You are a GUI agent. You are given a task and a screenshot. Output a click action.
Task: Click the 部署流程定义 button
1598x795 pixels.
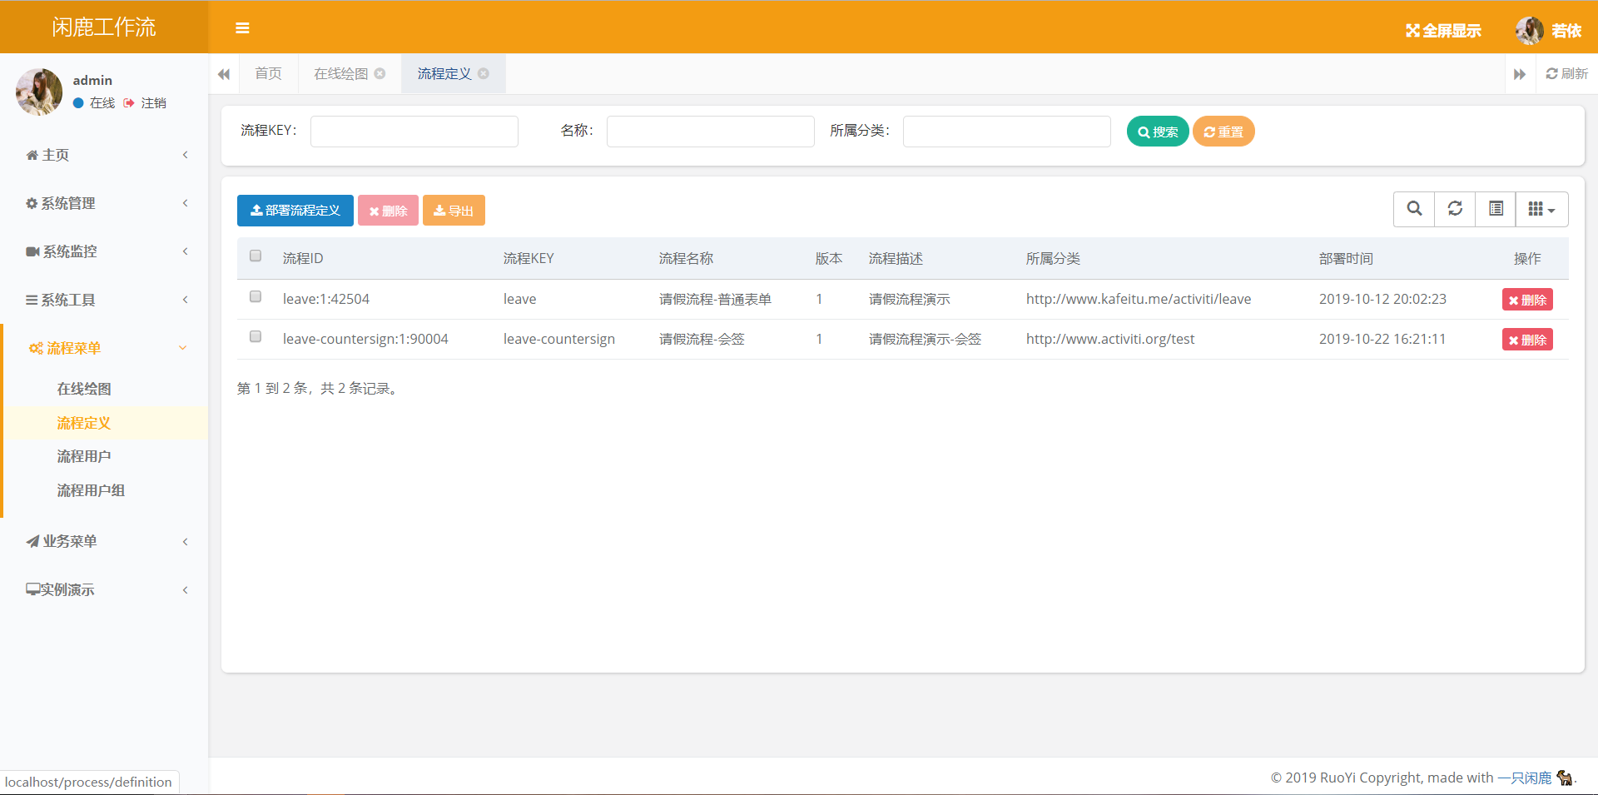[295, 211]
